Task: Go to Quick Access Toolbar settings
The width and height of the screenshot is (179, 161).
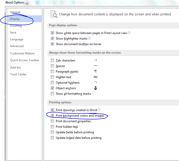Action: [24, 60]
